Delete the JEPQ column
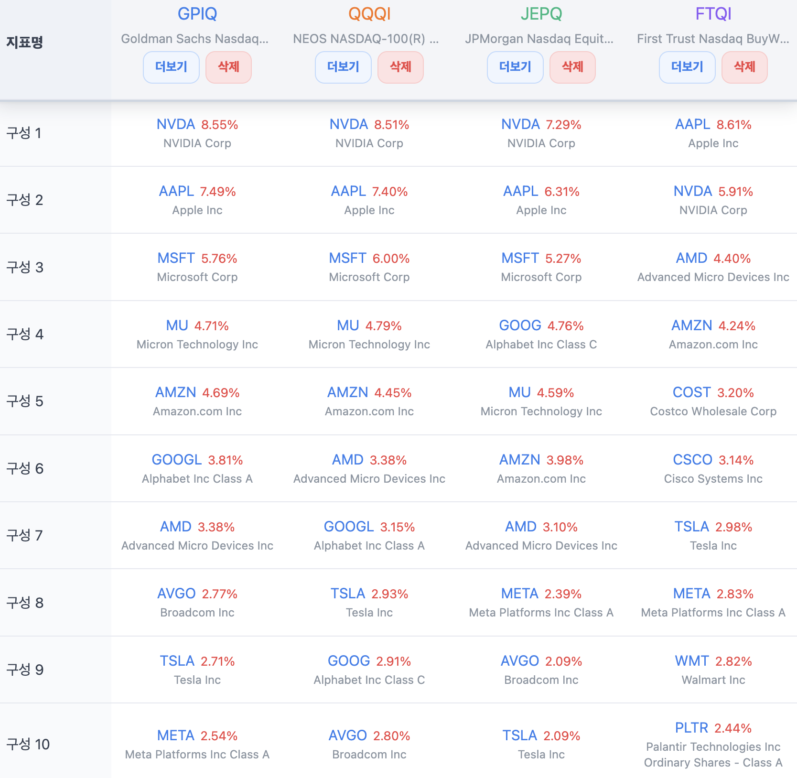The height and width of the screenshot is (778, 797). coord(572,67)
